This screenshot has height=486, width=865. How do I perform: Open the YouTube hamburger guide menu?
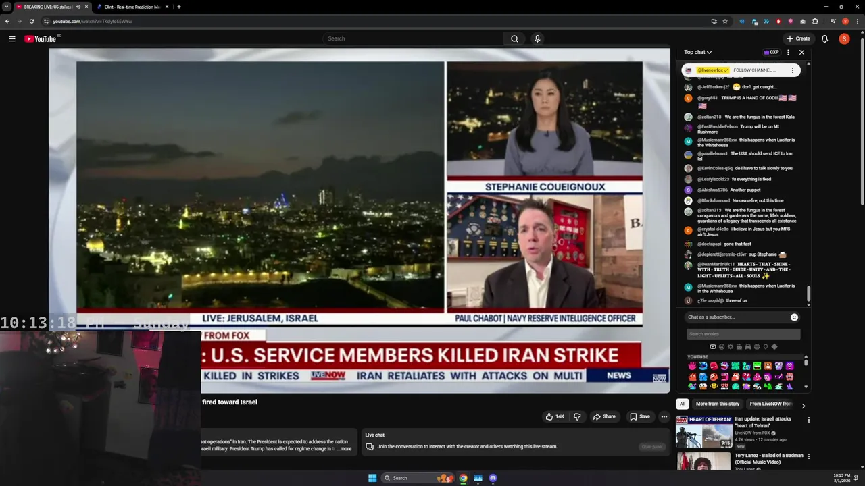click(11, 38)
